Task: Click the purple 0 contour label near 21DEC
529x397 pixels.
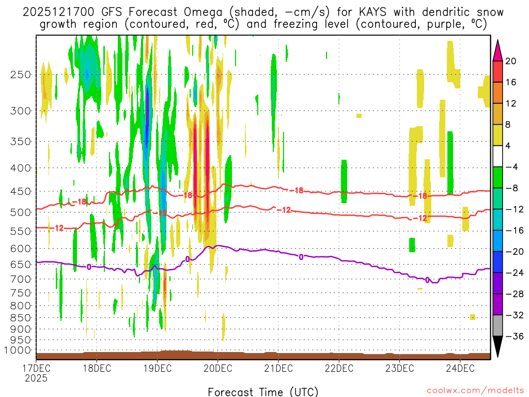Action: click(x=301, y=257)
